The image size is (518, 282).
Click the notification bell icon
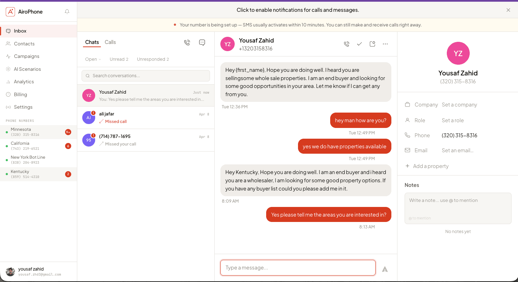tap(67, 12)
